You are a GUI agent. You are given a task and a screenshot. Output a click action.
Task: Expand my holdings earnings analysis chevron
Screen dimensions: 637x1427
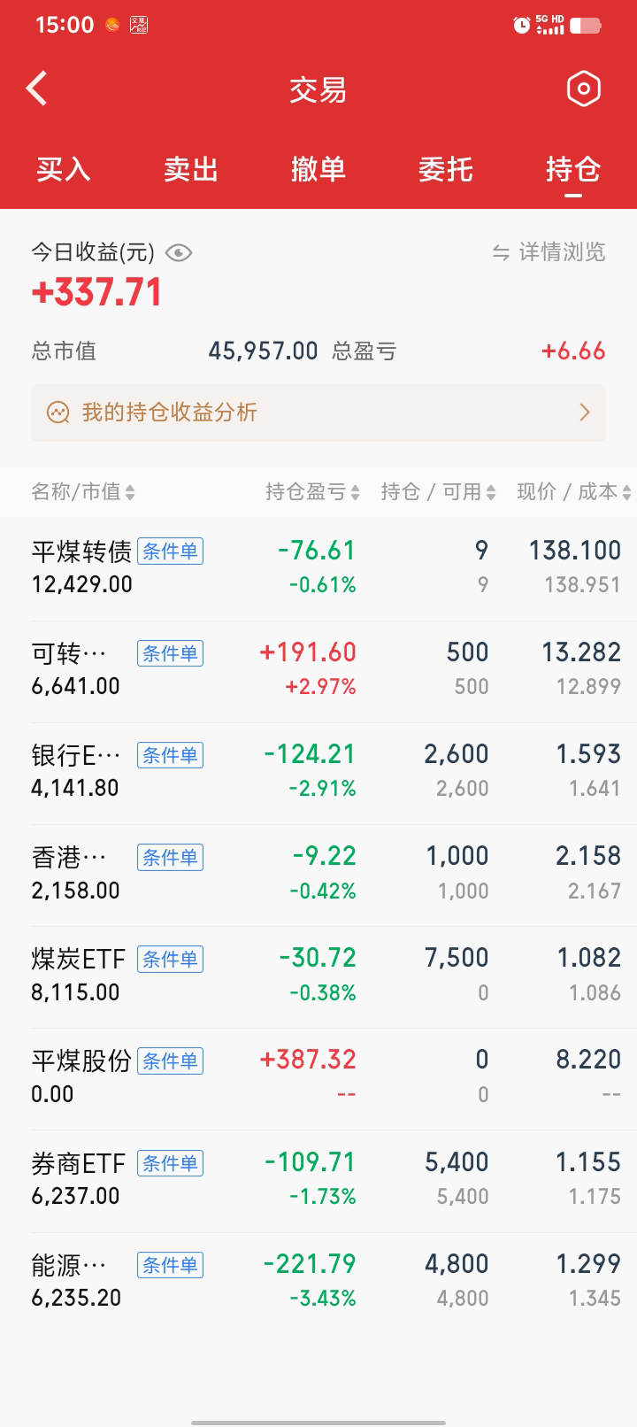coord(584,413)
